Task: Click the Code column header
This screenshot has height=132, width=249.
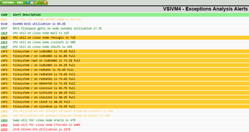Action: (x=4, y=15)
